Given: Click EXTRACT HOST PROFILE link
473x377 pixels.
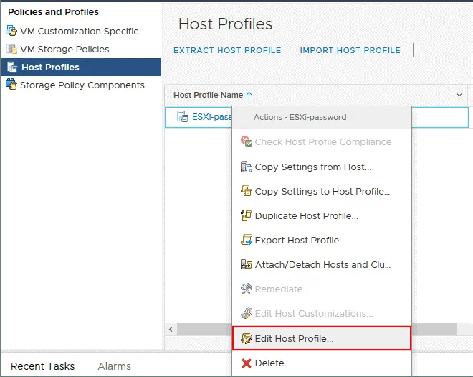Looking at the screenshot, I should [x=227, y=50].
